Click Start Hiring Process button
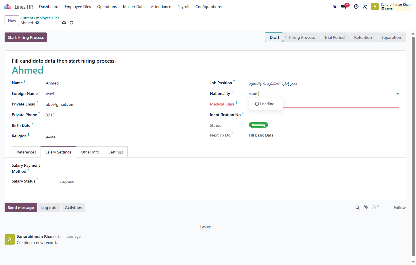416x265 pixels. (x=26, y=37)
